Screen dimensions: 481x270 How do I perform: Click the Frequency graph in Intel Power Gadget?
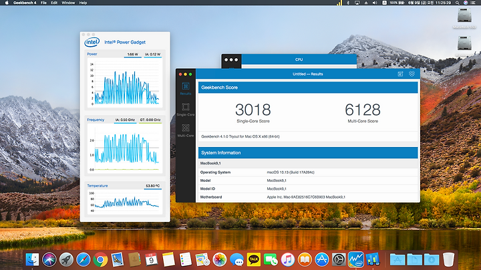click(125, 148)
